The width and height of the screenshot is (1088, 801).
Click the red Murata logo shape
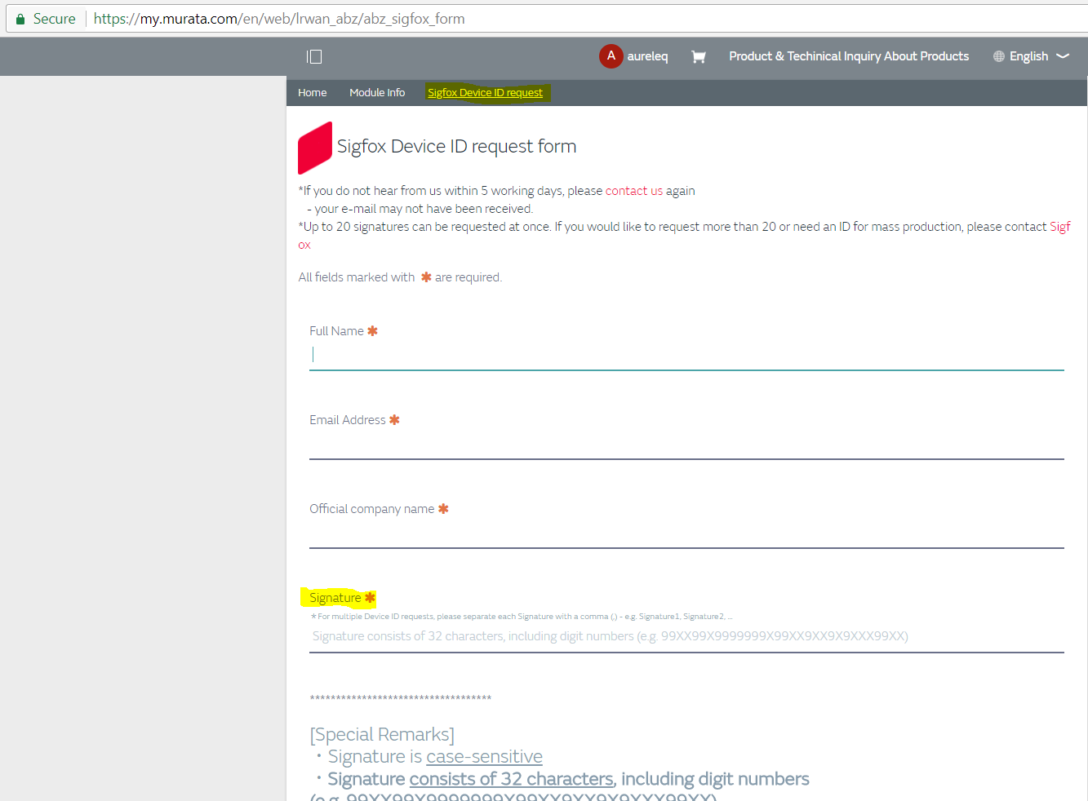tap(315, 148)
